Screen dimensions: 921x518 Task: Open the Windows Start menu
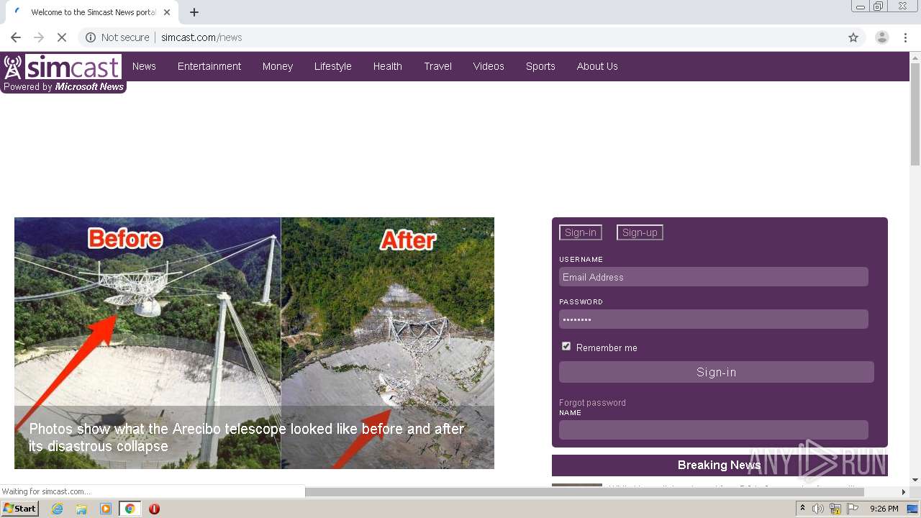click(x=20, y=509)
